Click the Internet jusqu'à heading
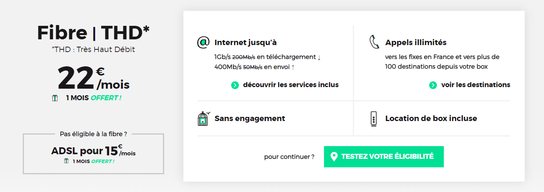 tap(245, 42)
